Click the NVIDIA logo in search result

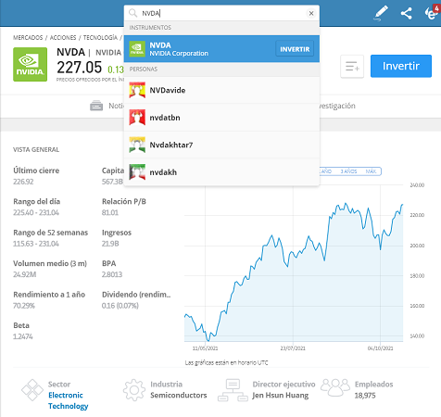(x=137, y=49)
